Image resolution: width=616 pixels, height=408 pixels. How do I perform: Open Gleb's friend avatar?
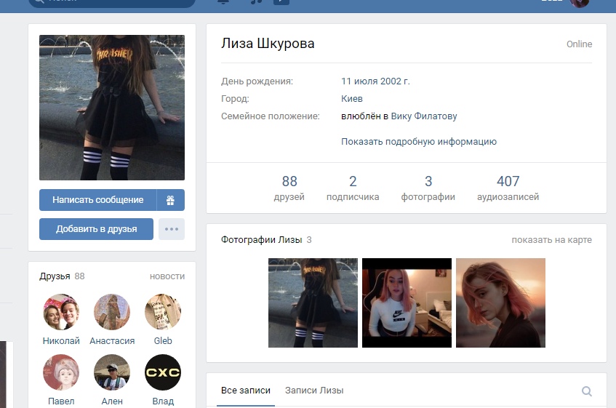click(x=163, y=312)
